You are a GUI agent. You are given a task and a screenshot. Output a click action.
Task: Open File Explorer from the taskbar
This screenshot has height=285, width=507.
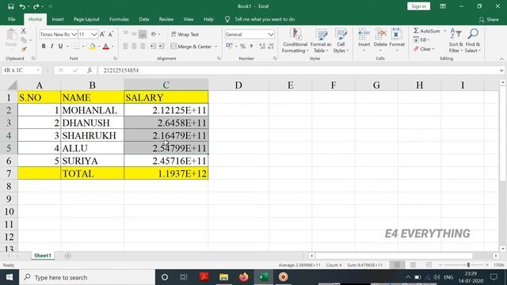(223, 277)
